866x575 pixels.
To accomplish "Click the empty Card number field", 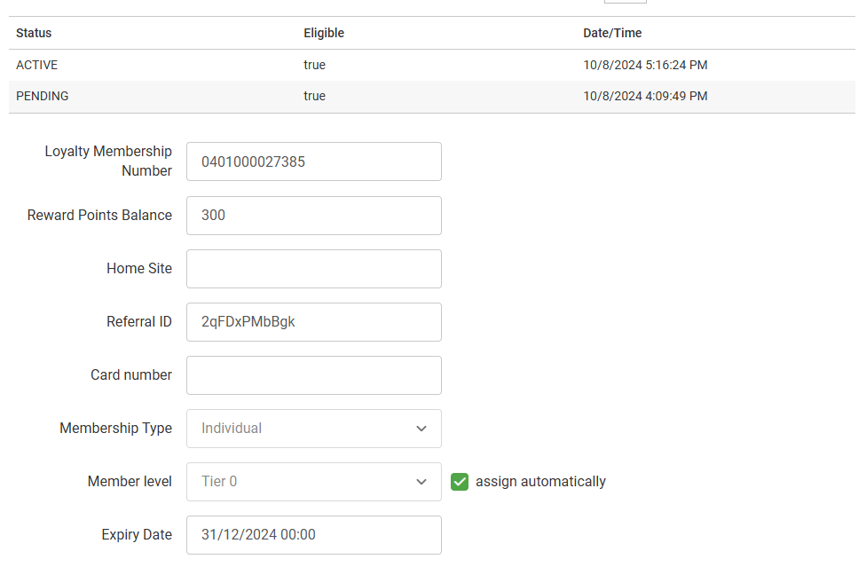I will click(313, 375).
